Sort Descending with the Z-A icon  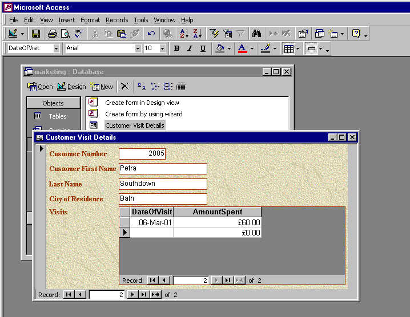tap(198, 34)
